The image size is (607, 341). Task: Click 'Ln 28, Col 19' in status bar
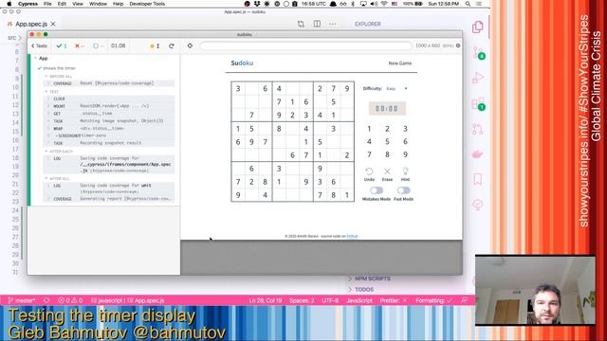[266, 300]
